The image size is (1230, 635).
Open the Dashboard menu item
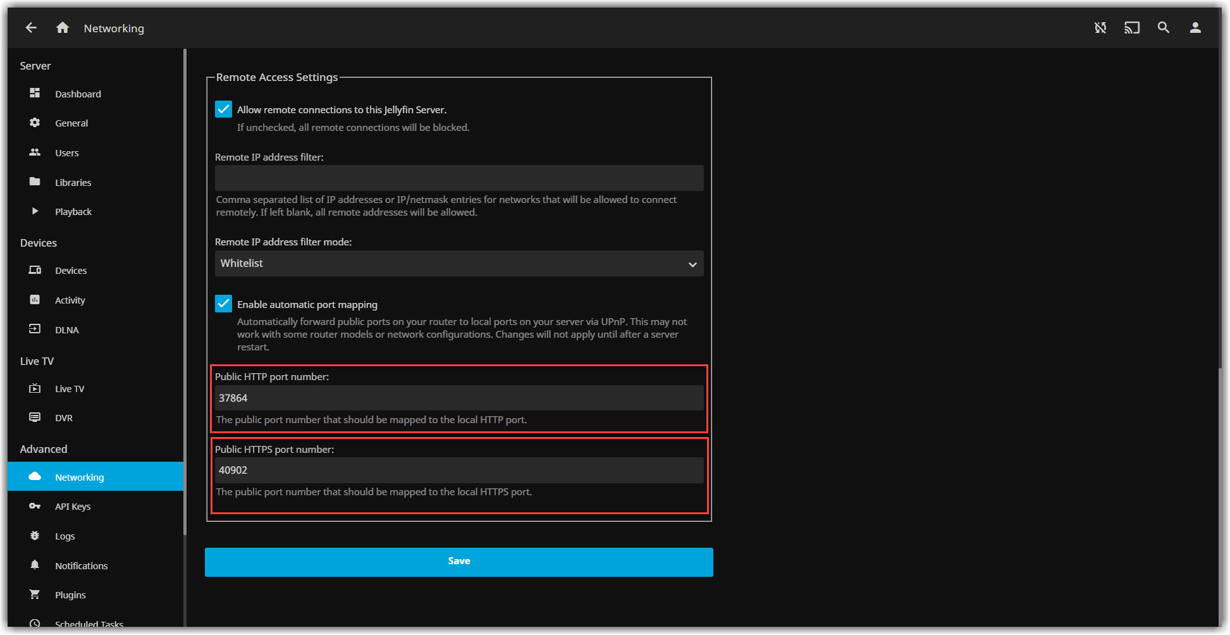point(95,94)
